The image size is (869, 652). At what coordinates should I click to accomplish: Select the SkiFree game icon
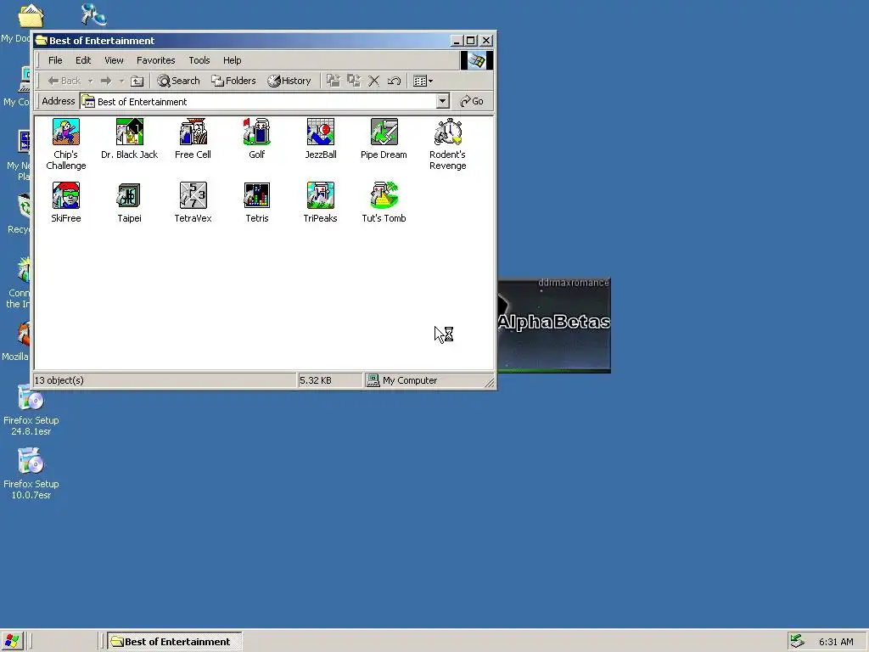pyautogui.click(x=66, y=196)
